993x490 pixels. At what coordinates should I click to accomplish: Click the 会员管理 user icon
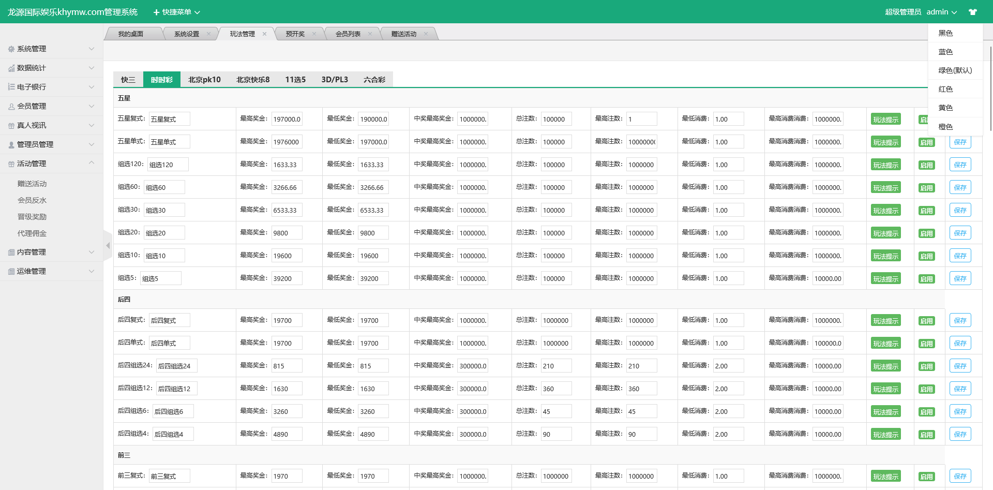click(11, 107)
